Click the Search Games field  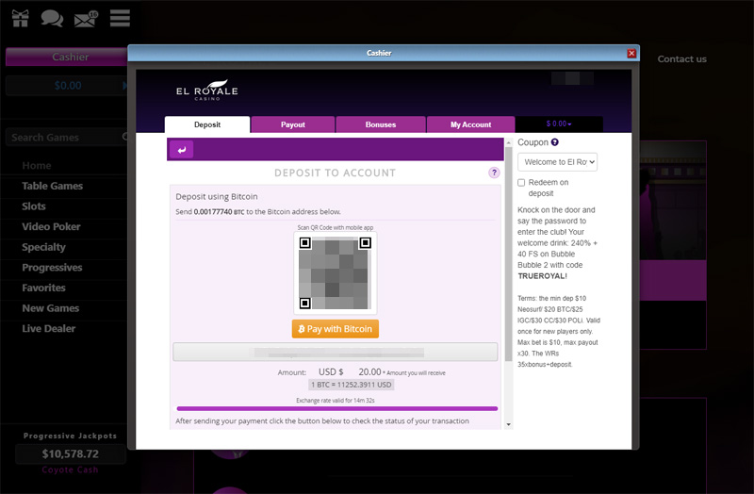pyautogui.click(x=67, y=137)
